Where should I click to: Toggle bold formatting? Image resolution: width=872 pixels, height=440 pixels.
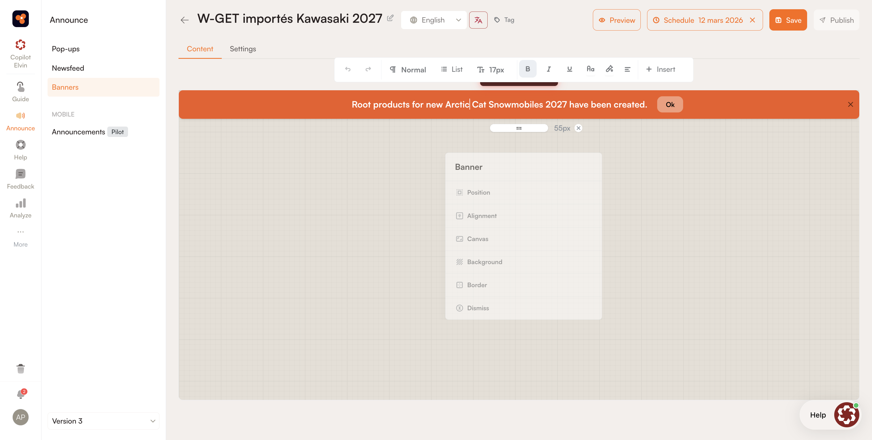click(527, 69)
